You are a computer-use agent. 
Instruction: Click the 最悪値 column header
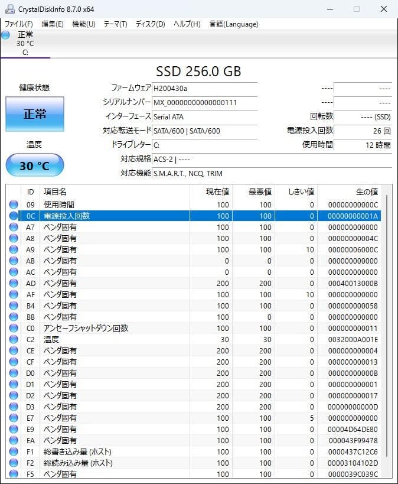[x=253, y=191]
